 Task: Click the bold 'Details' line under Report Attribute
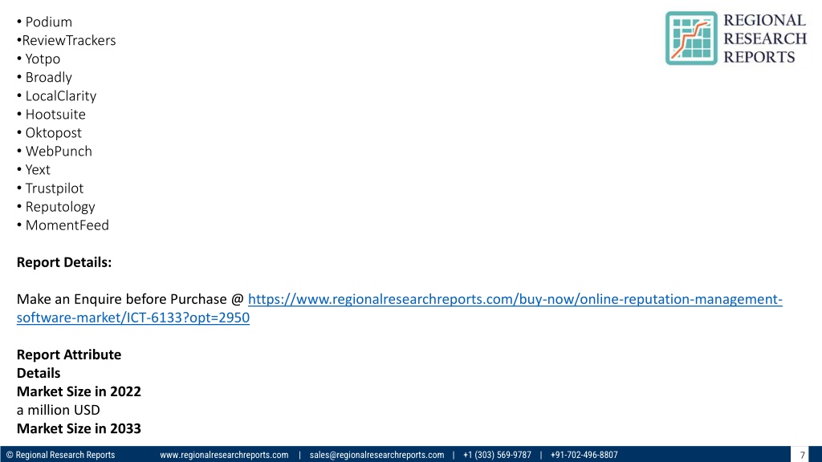pyautogui.click(x=39, y=373)
